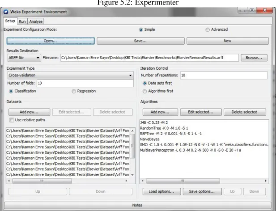Click the Load options... button
The image size is (276, 211).
[x=161, y=191]
